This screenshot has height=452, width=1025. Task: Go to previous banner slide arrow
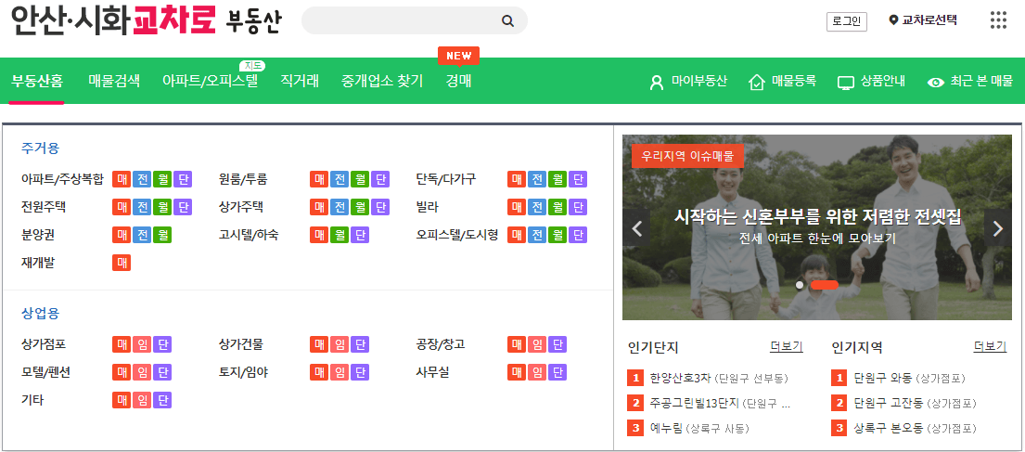tap(636, 228)
